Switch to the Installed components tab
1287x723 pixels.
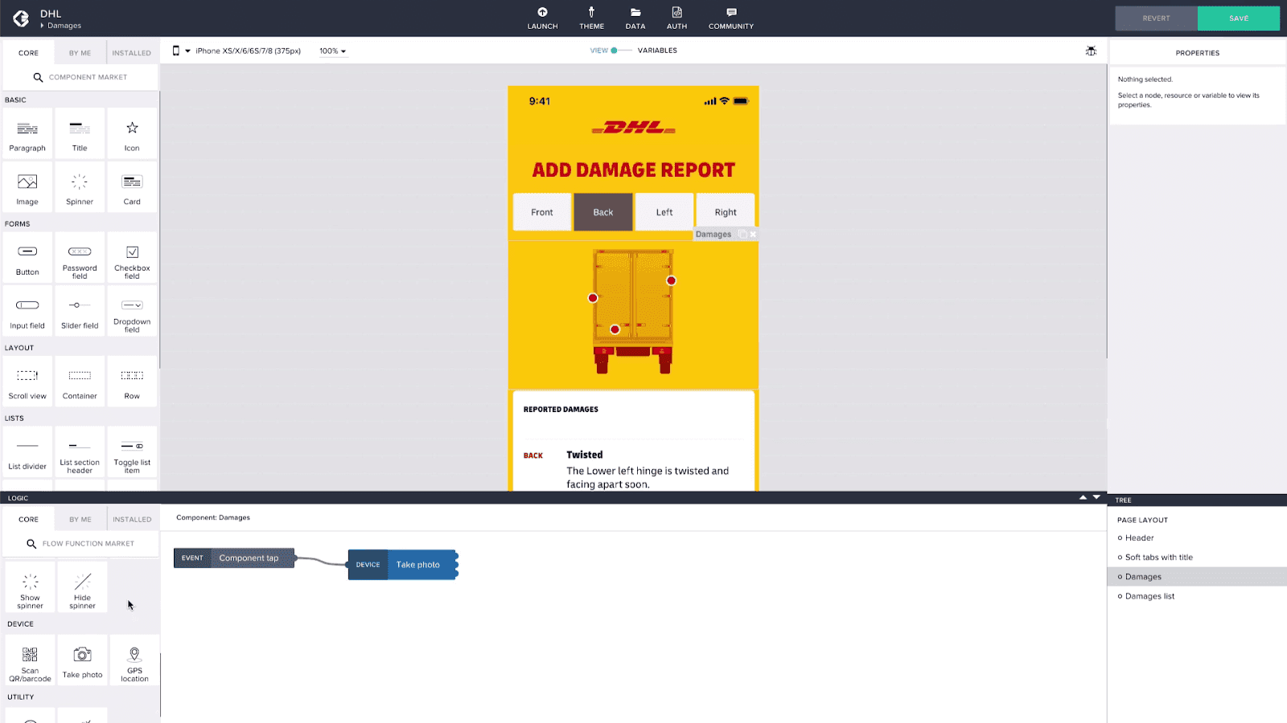[132, 53]
